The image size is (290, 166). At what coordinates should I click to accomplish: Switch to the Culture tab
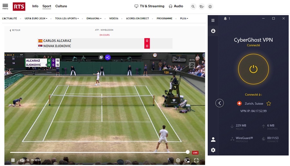[61, 6]
